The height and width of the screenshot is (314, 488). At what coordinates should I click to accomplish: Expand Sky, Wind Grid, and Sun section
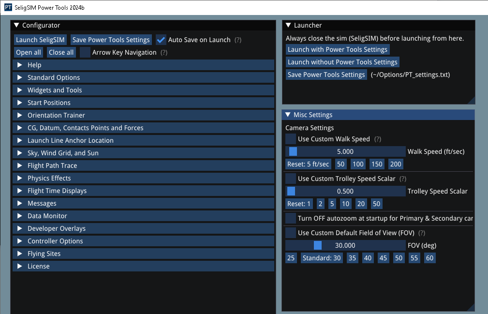(144, 153)
